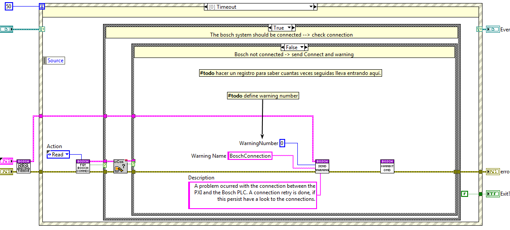The image size is (510, 230).
Task: Click the left shift register tunnel
Action: pyautogui.click(x=41, y=29)
